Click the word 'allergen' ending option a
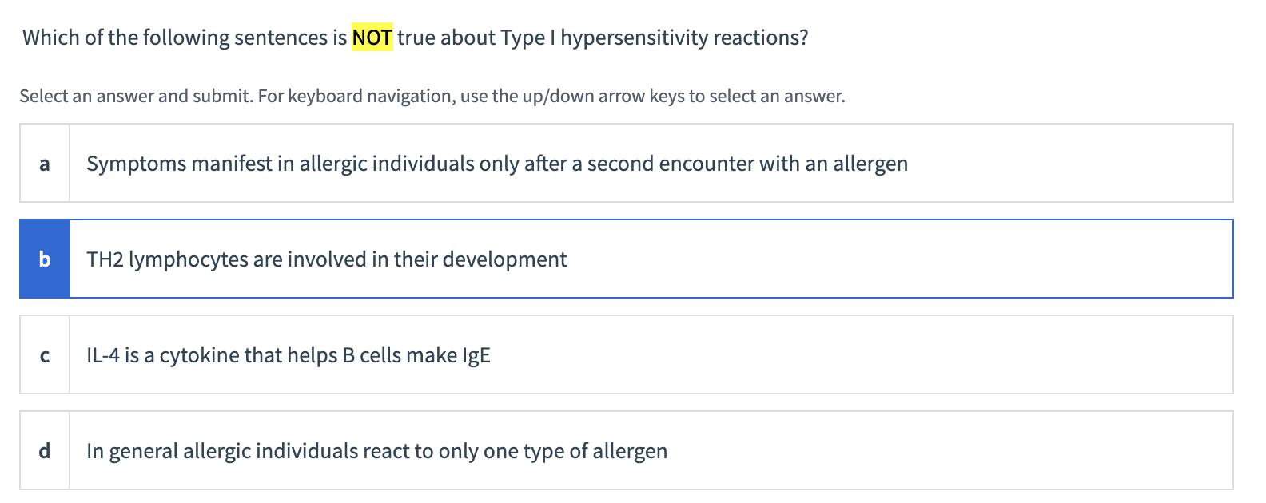 (870, 164)
